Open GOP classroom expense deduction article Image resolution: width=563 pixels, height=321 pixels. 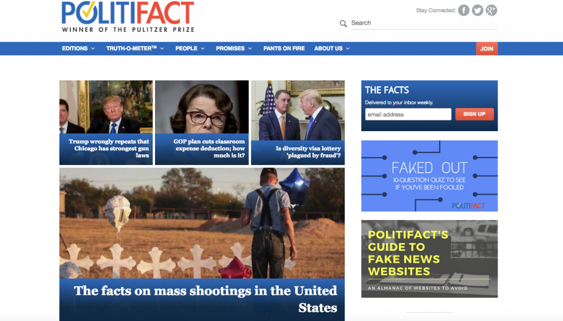point(209,148)
